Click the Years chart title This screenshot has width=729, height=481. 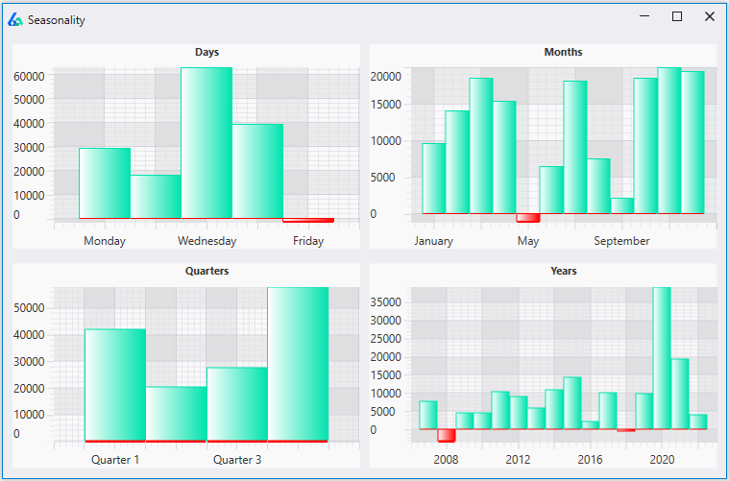(x=563, y=272)
